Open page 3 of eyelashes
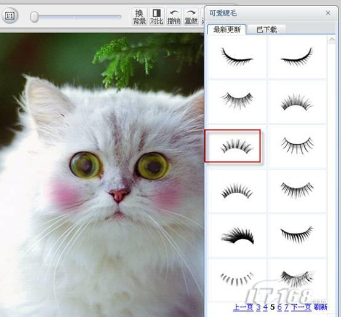Image resolution: width=341 pixels, height=317 pixels. [258, 307]
